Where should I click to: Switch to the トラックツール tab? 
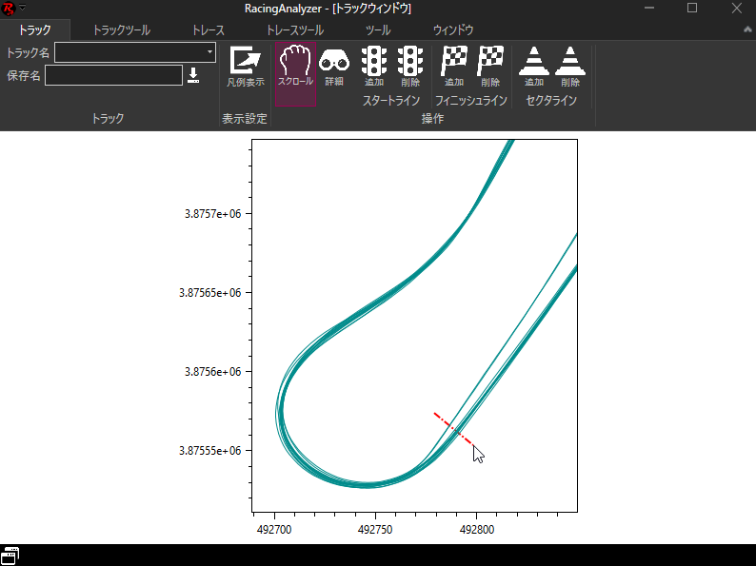[121, 30]
